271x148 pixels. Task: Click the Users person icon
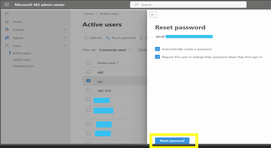click(x=7, y=46)
